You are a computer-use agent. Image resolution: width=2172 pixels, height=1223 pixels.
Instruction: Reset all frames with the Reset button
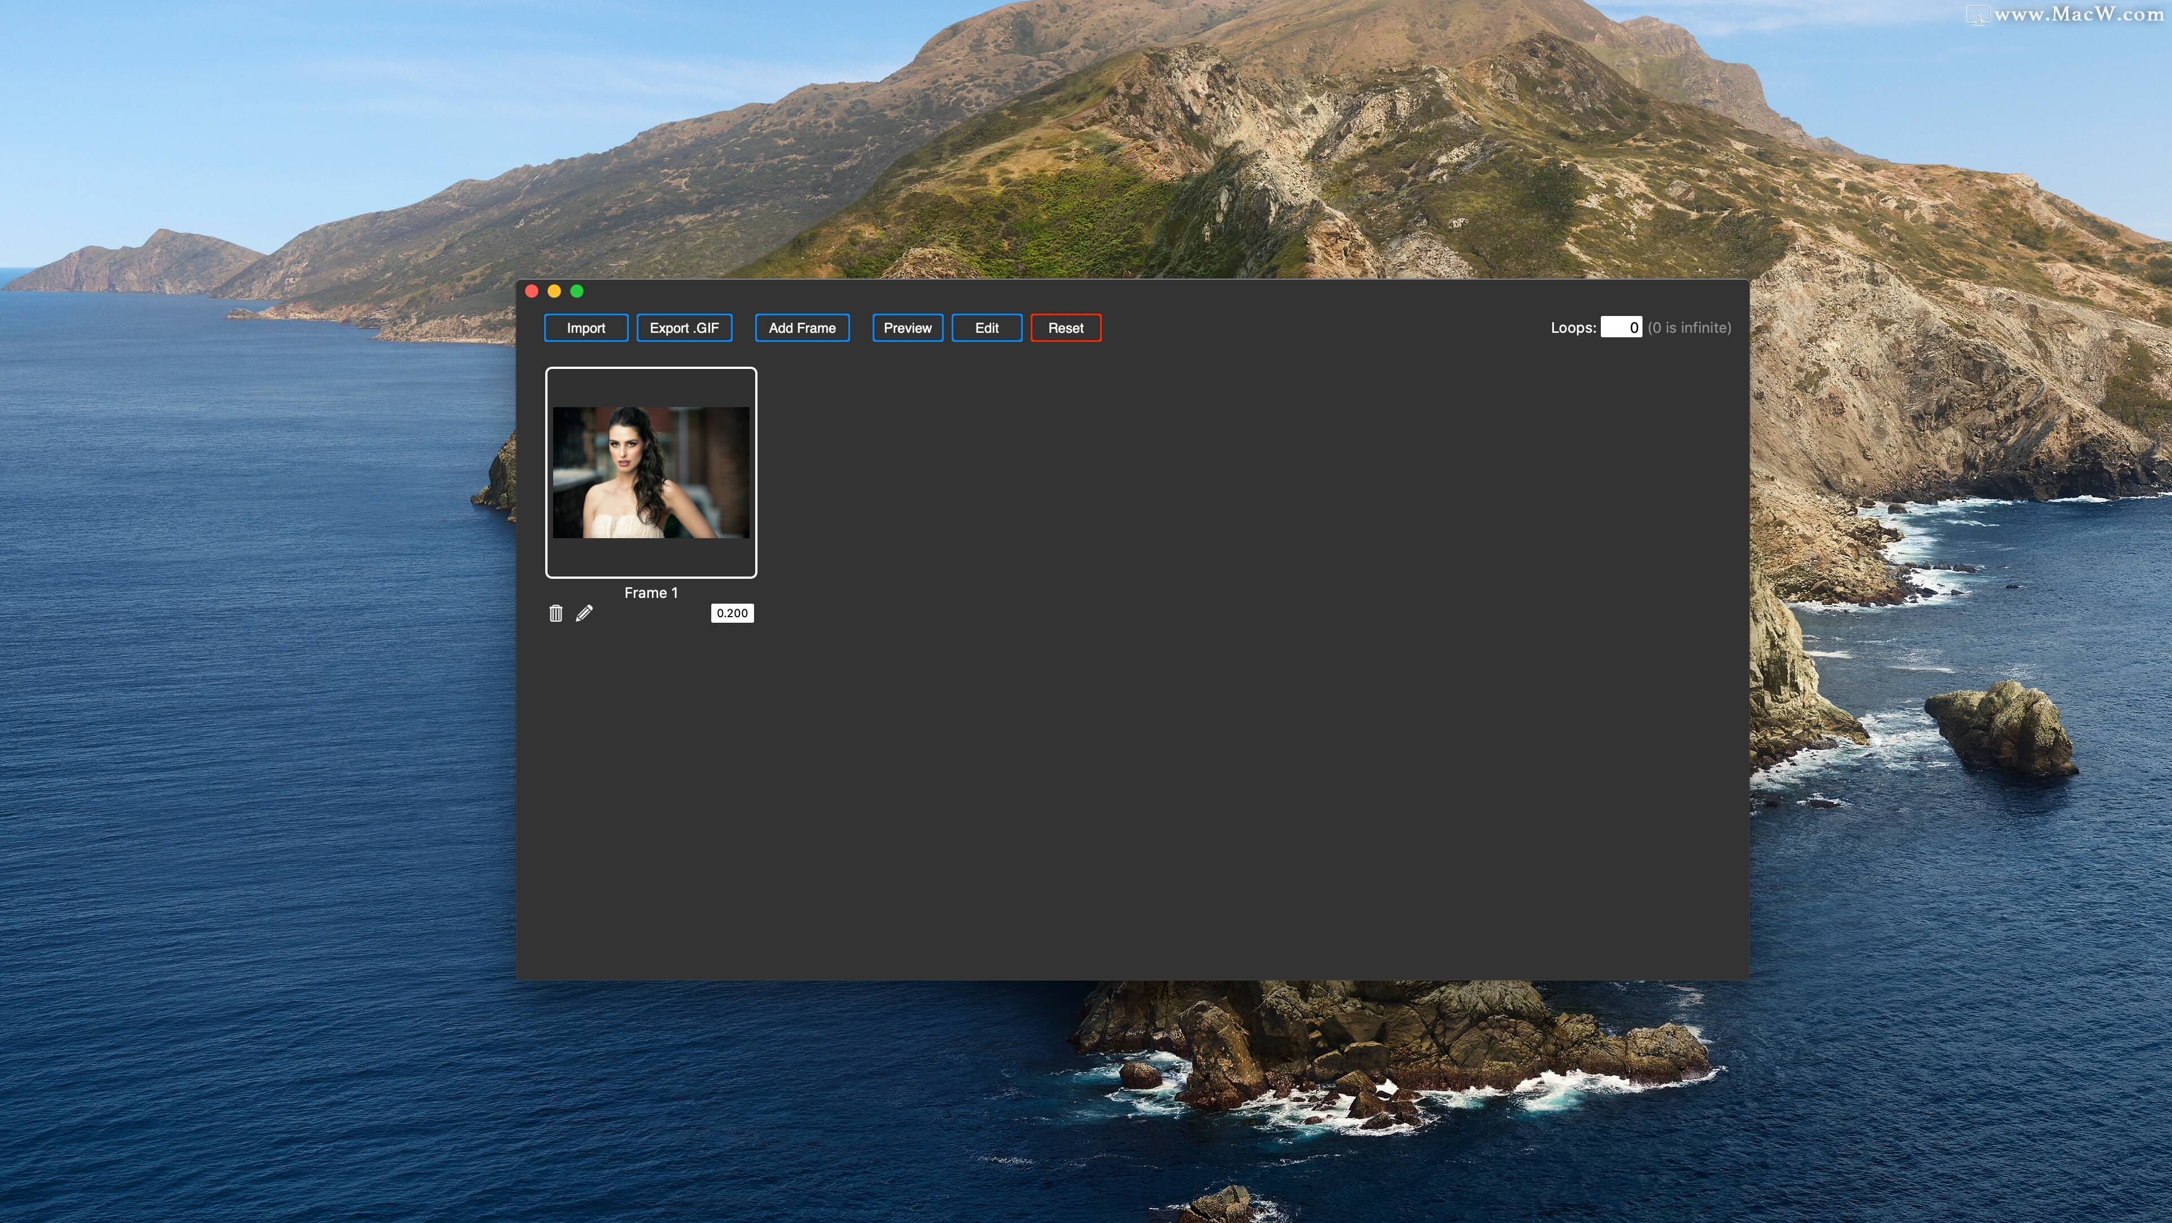pyautogui.click(x=1066, y=328)
